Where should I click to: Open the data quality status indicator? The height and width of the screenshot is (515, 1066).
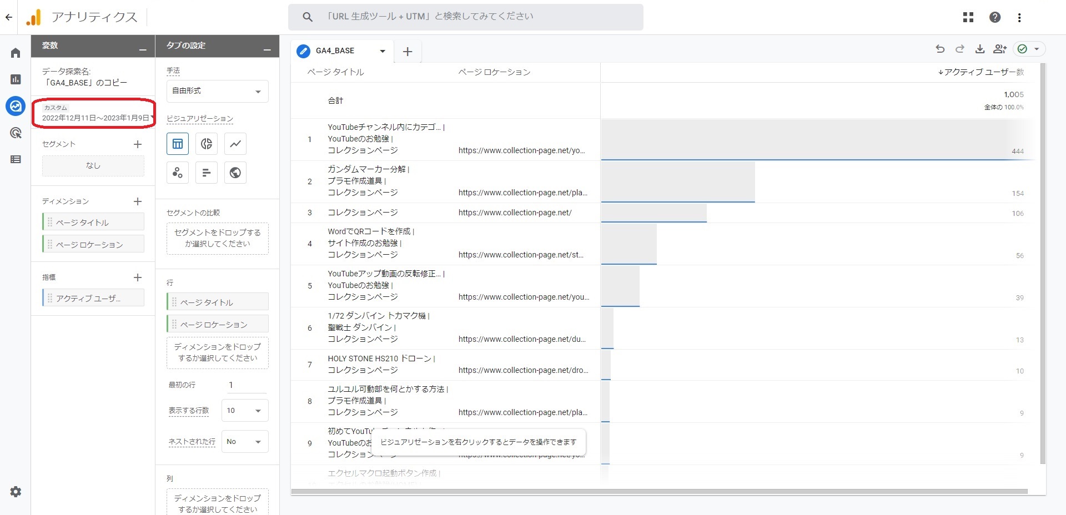click(1029, 49)
